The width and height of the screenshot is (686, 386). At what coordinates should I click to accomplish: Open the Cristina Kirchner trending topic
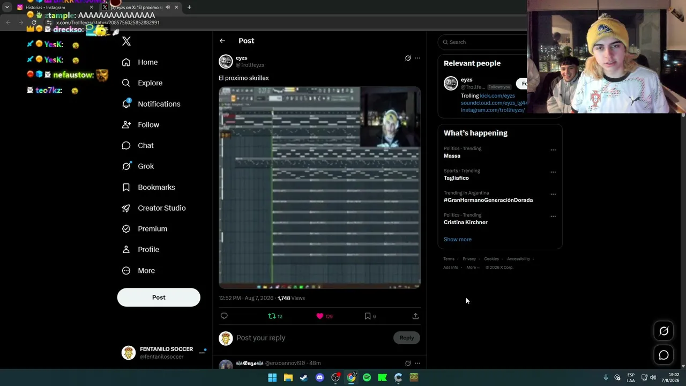coord(466,222)
